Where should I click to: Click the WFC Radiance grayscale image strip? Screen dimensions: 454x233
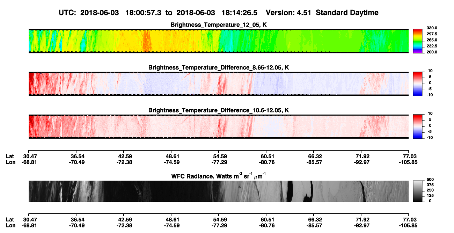218,191
